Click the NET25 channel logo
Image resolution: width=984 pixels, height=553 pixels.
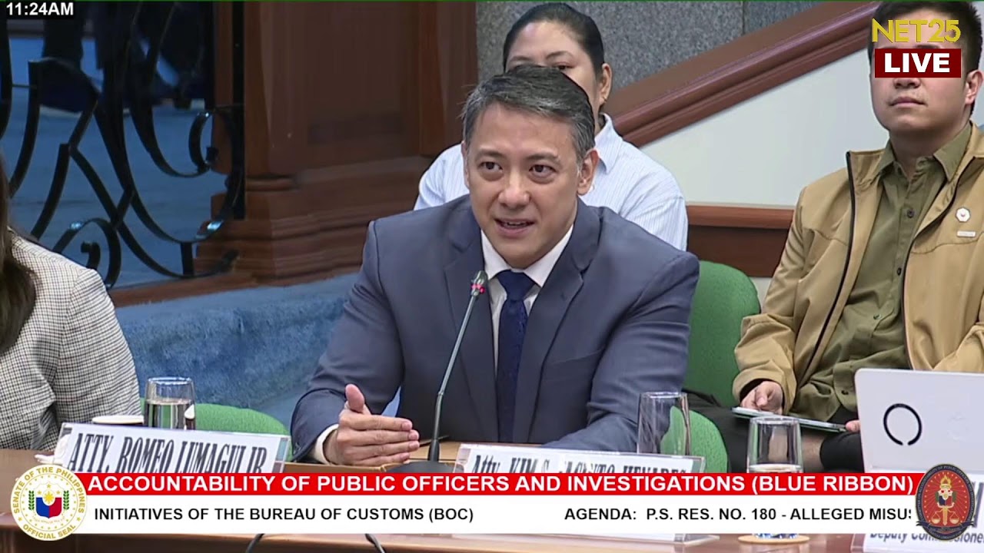916,31
